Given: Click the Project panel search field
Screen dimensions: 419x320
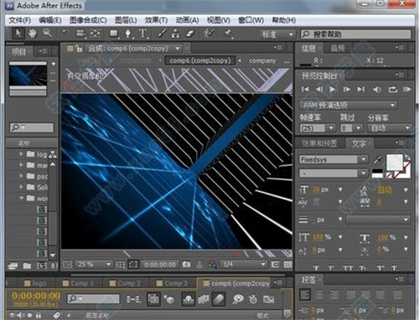Looking at the screenshot, I should coord(31,127).
